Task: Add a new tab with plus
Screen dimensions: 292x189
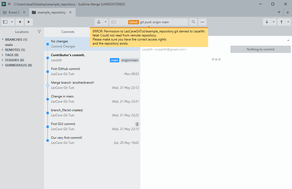Action: point(287,12)
